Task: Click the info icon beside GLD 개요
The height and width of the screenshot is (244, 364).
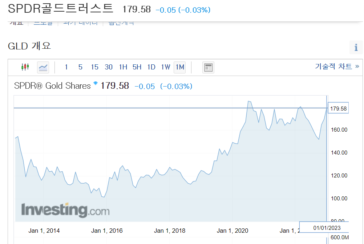Action: [x=356, y=47]
